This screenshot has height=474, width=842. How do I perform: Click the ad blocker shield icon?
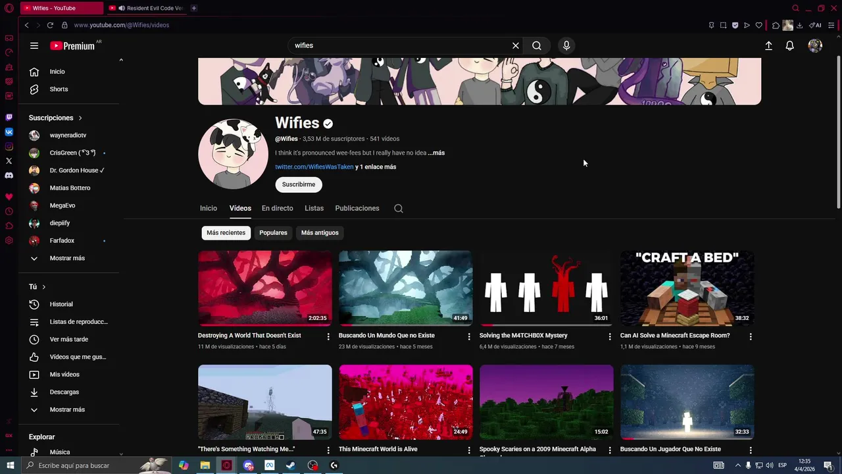coord(735,25)
